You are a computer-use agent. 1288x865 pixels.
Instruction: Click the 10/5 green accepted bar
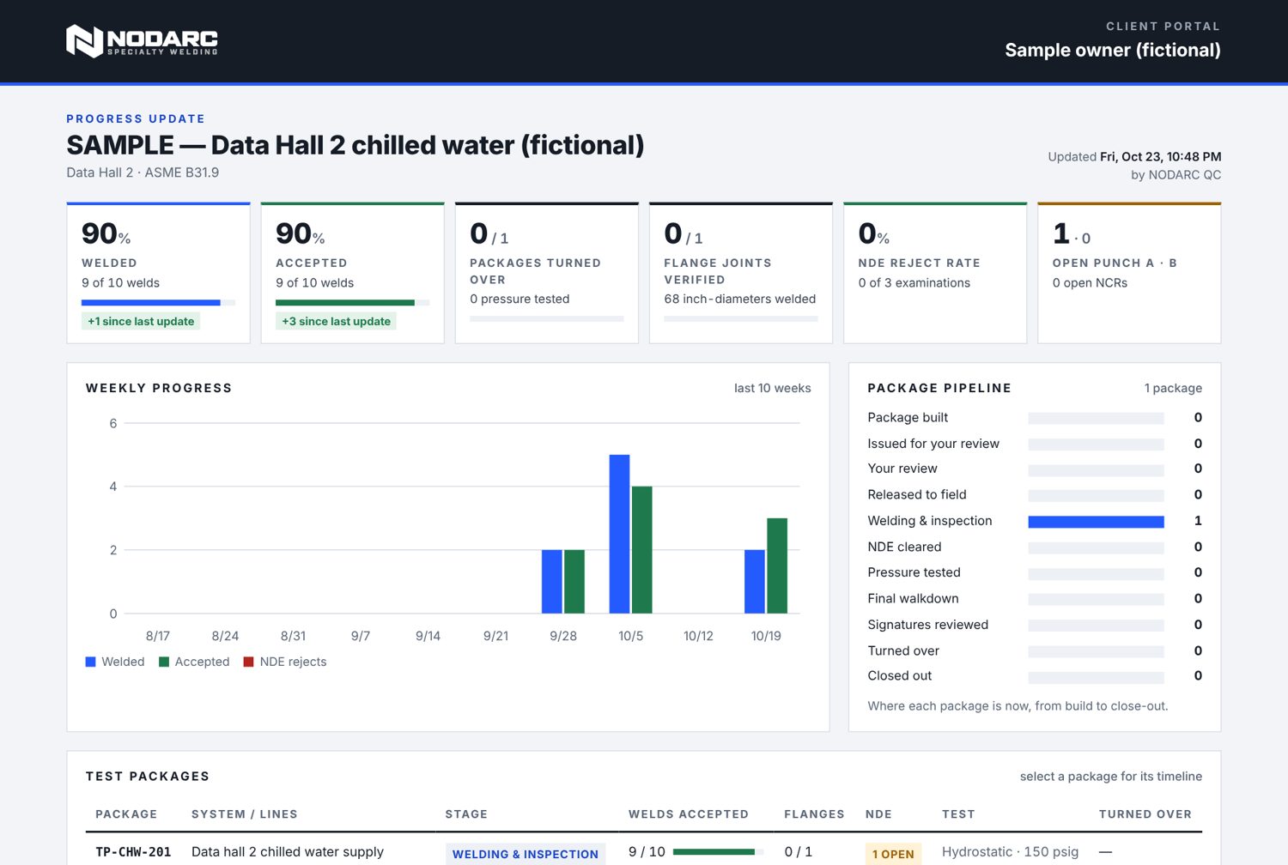pyautogui.click(x=641, y=550)
